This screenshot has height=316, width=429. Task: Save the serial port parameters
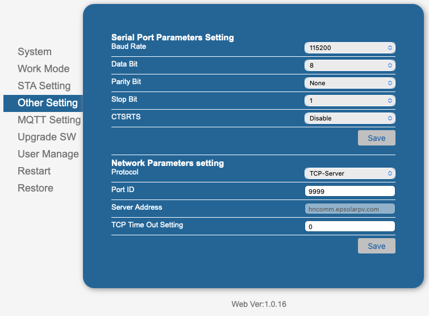[377, 138]
